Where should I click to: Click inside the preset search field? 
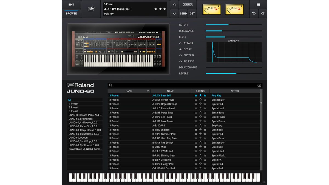point(164,85)
